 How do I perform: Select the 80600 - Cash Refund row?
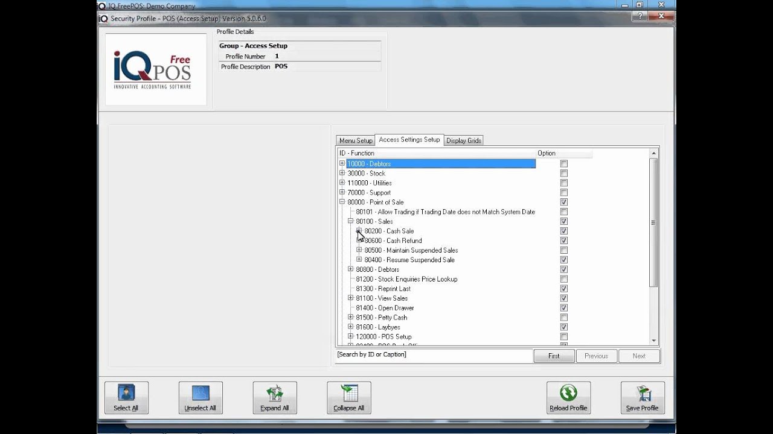393,241
